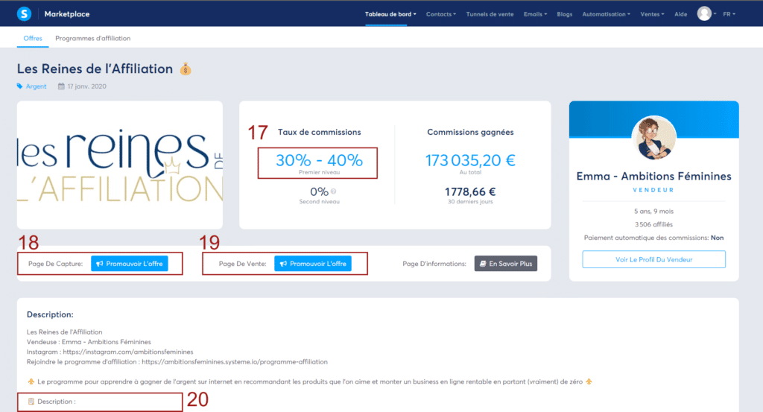
Task: Select the Offres tab
Action: click(x=33, y=38)
